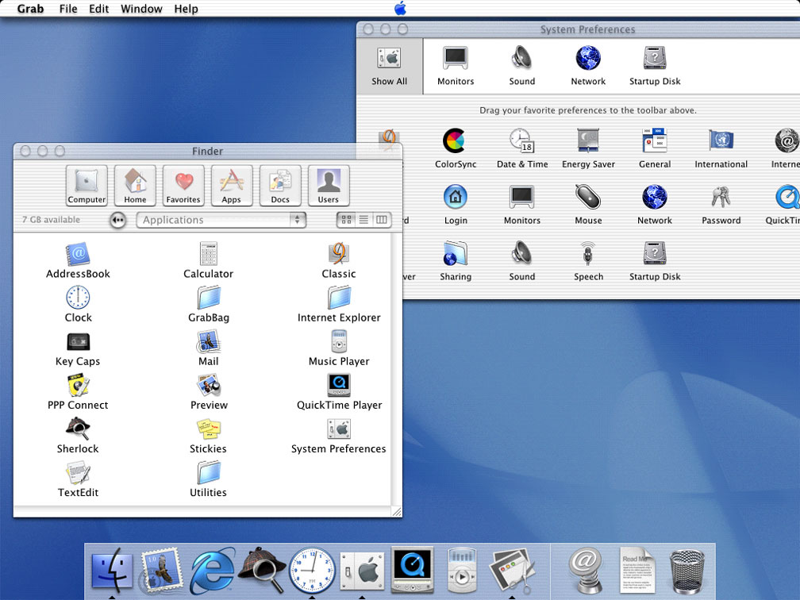Screen dimensions: 800x600
Task: Click Show All in System Preferences toolbar
Action: [x=389, y=67]
